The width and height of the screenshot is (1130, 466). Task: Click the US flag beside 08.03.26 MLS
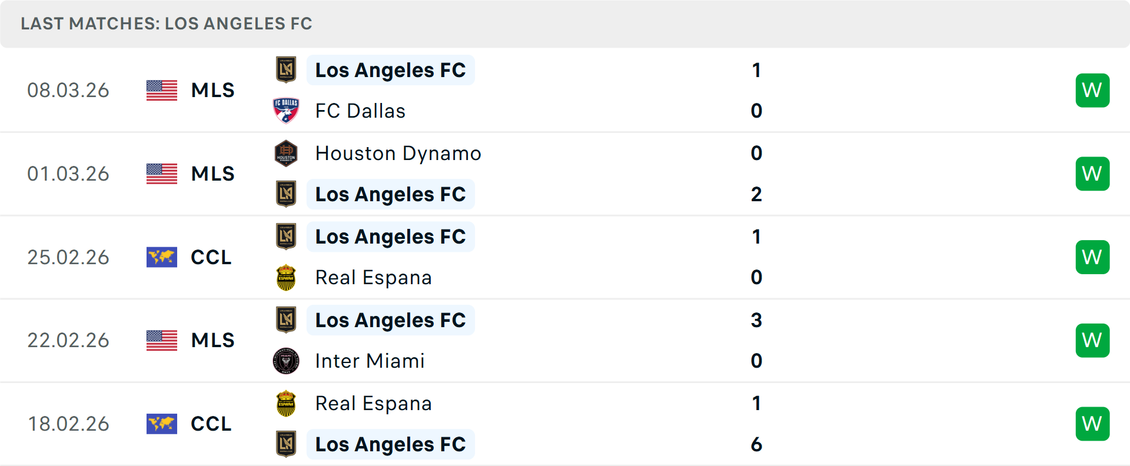162,91
